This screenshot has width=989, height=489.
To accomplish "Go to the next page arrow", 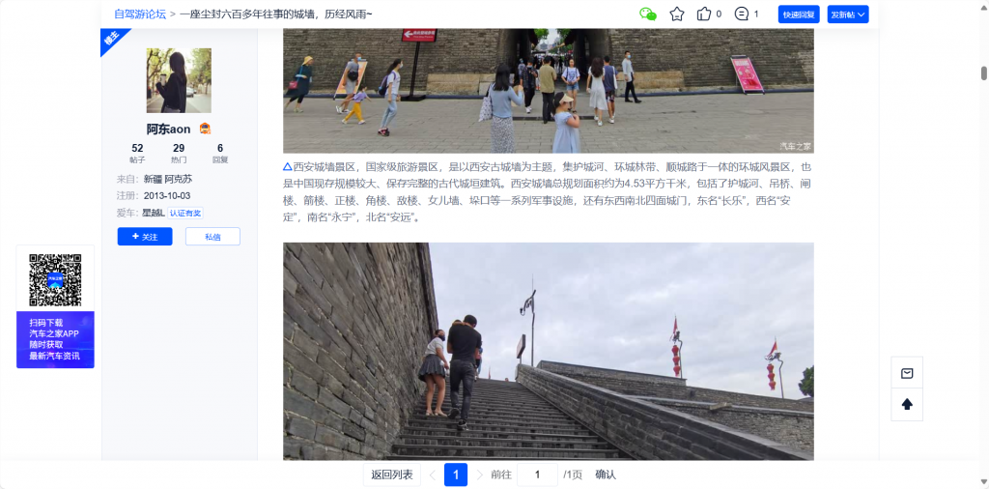I will pyautogui.click(x=480, y=475).
